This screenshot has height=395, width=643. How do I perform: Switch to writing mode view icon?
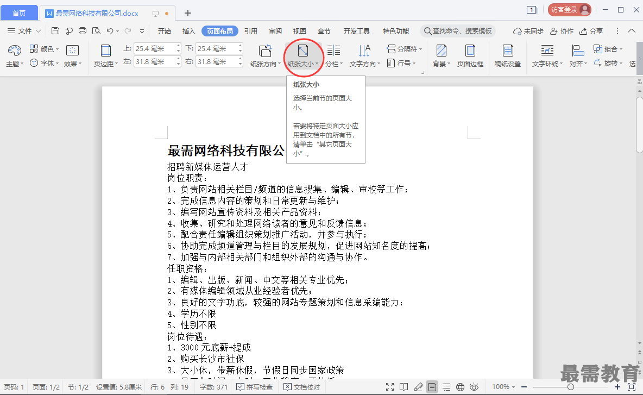click(418, 387)
